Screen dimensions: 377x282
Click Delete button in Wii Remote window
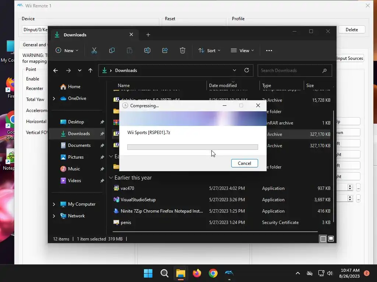click(x=352, y=30)
